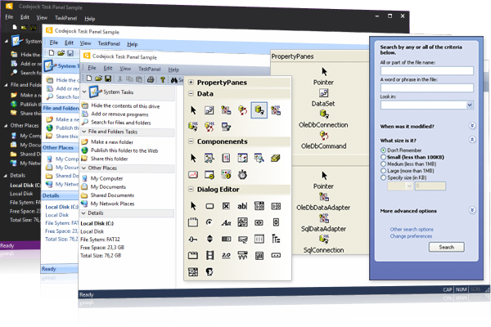Click the Save icon in front window toolbar
Screen dimensions: 491x327
108,78
